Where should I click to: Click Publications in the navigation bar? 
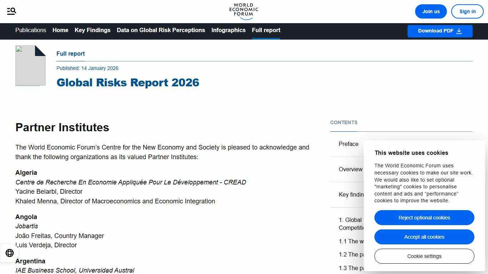pos(30,30)
